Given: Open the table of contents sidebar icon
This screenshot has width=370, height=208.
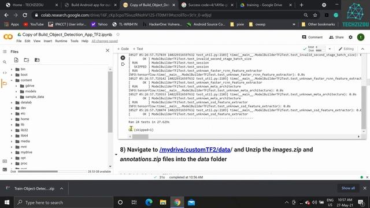Looking at the screenshot, I should click(x=5, y=51).
